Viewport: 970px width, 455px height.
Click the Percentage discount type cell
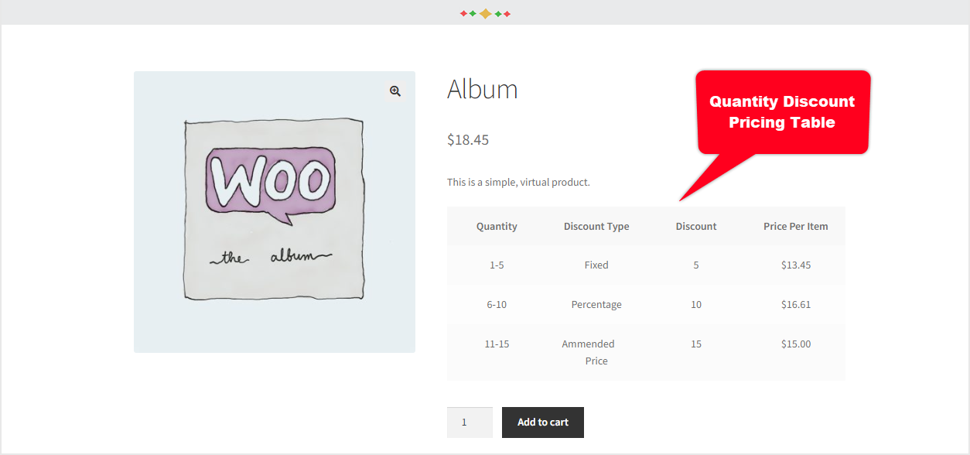(596, 305)
